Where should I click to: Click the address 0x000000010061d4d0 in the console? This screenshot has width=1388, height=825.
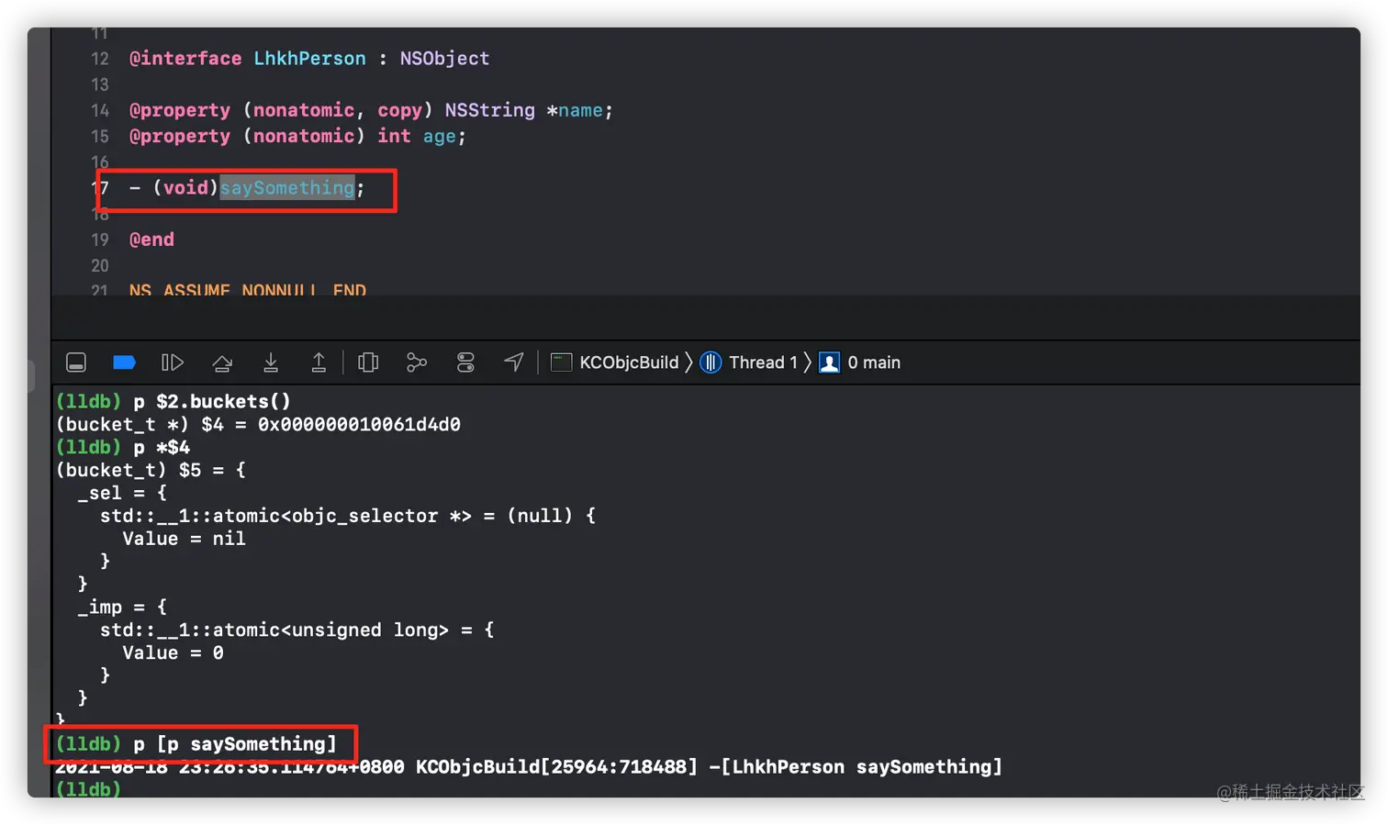pyautogui.click(x=359, y=425)
